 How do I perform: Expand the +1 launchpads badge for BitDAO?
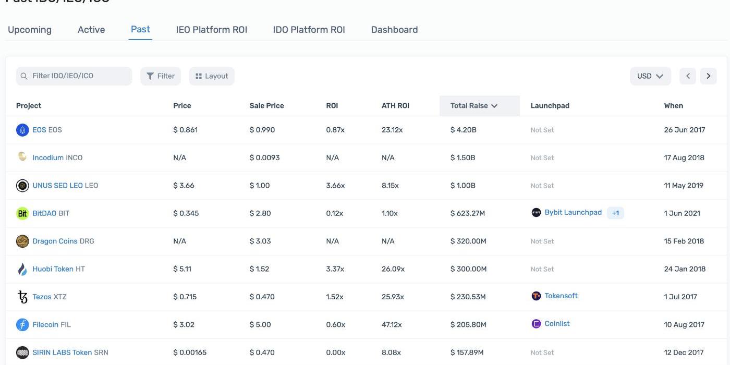615,213
